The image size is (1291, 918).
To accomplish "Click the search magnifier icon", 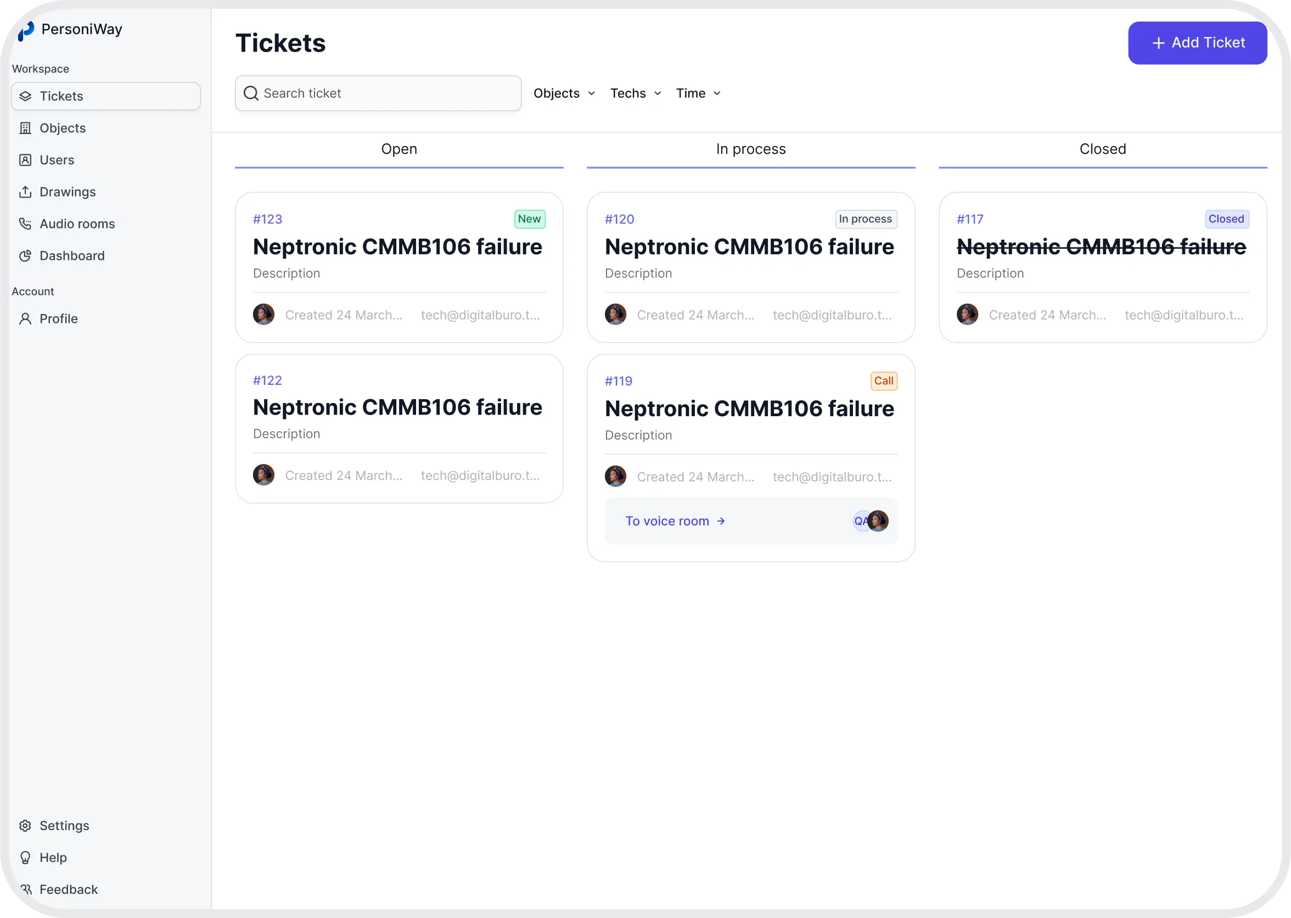I will pos(251,93).
